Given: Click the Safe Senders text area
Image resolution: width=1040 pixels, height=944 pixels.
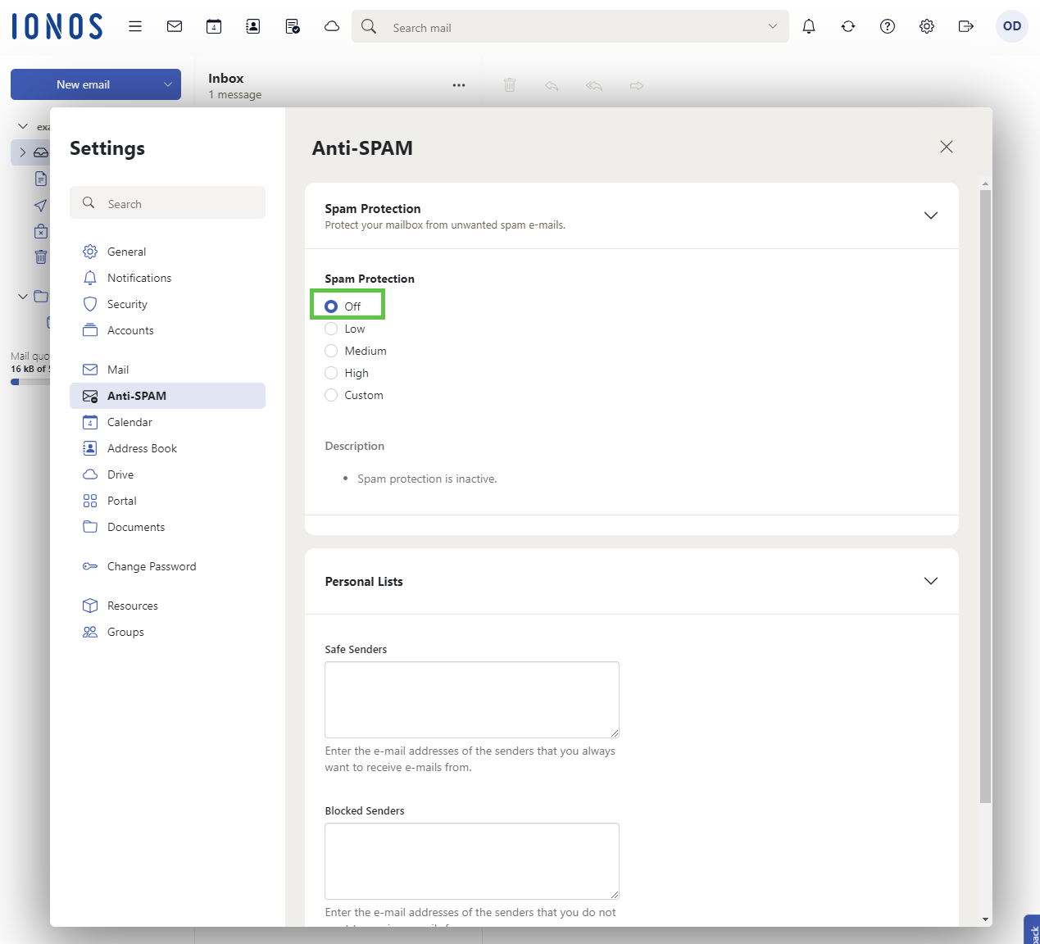Looking at the screenshot, I should coord(471,699).
